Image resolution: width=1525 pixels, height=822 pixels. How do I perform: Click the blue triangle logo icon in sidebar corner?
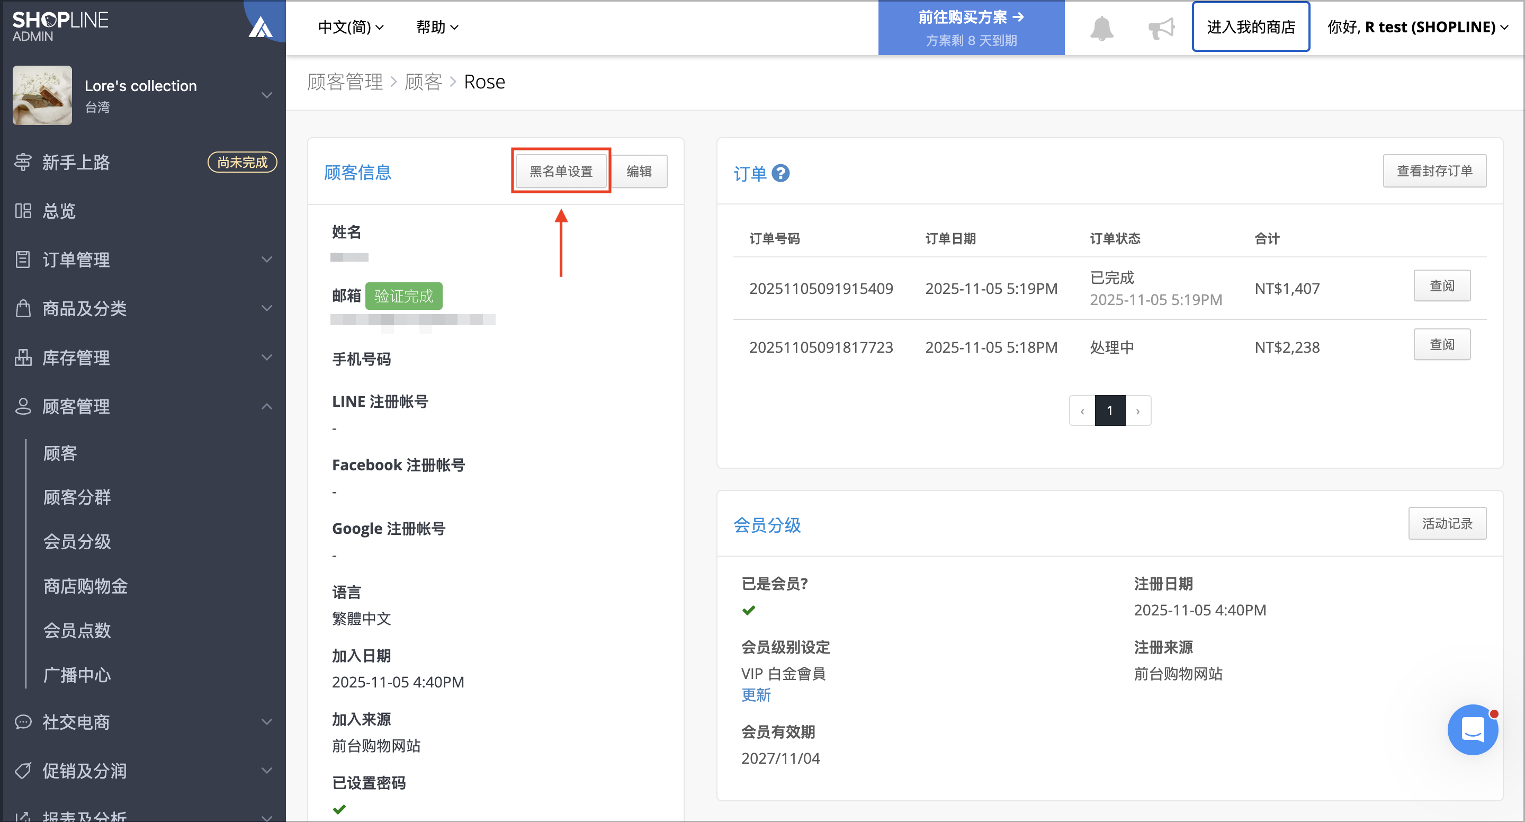(x=261, y=26)
